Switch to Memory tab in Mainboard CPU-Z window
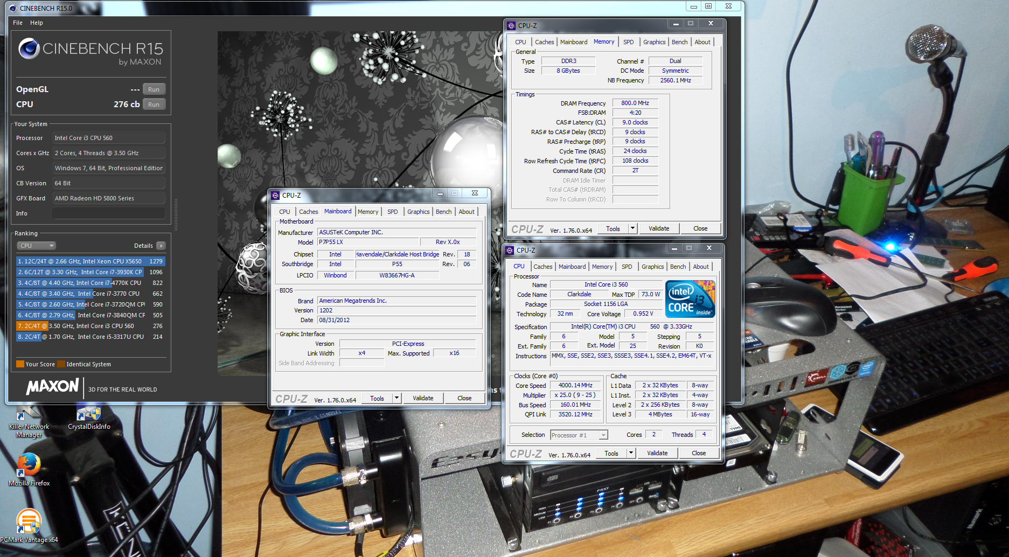Screen dimensions: 1009x557 tap(368, 212)
